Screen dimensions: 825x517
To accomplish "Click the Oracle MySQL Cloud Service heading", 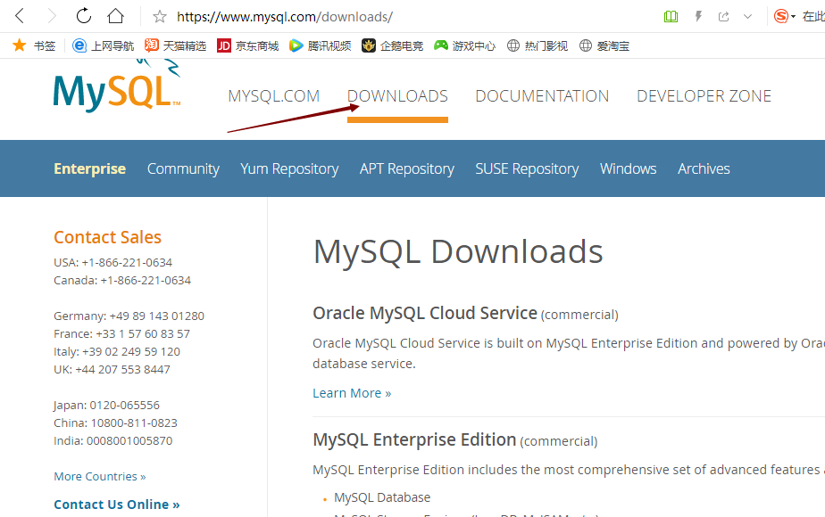I will click(425, 313).
